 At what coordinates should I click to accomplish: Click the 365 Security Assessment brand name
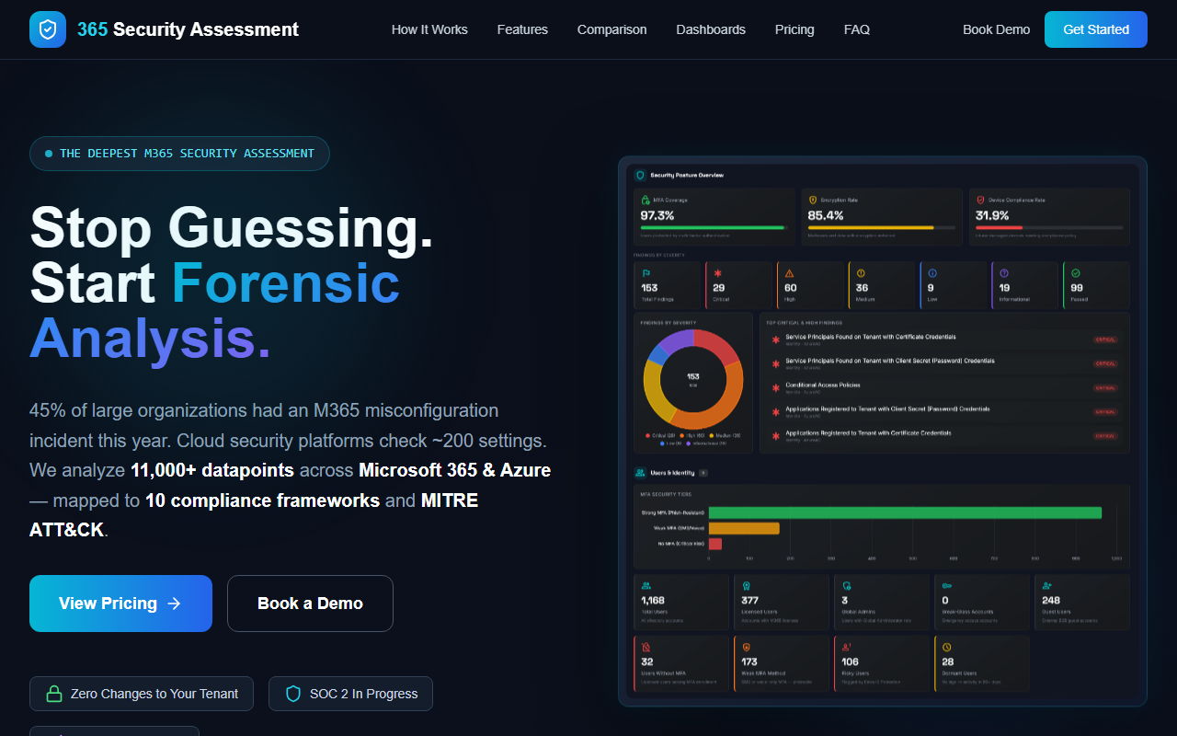point(188,29)
